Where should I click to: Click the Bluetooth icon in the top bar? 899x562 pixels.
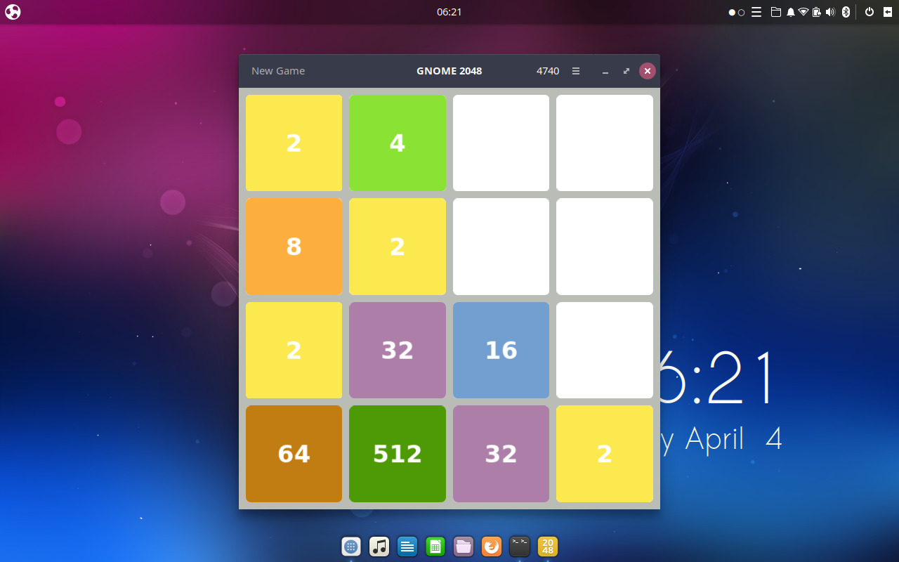(846, 12)
